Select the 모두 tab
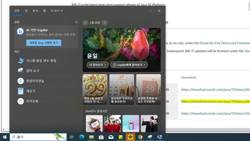250x141 pixels. 17,11
